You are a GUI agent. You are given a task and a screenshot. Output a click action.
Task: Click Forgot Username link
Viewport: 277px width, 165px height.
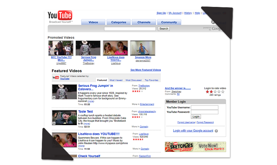tap(186, 122)
